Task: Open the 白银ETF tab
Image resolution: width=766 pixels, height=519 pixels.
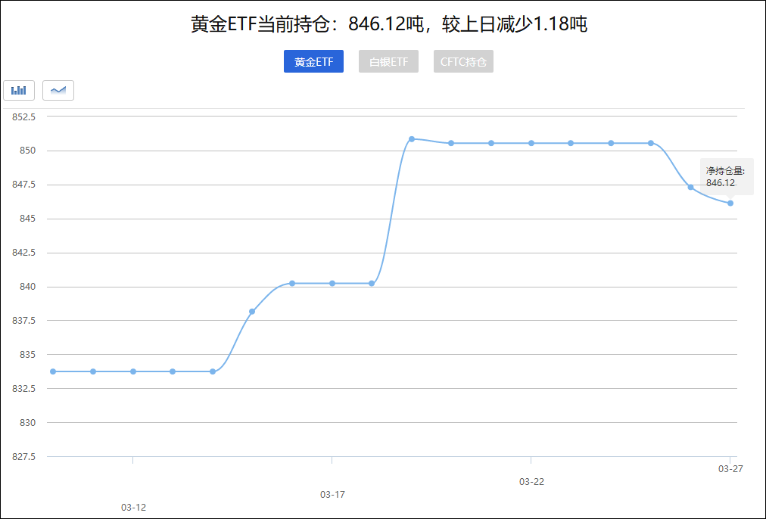Action: pos(388,61)
